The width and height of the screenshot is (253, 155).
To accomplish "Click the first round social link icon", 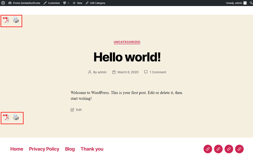I will [x=208, y=149].
